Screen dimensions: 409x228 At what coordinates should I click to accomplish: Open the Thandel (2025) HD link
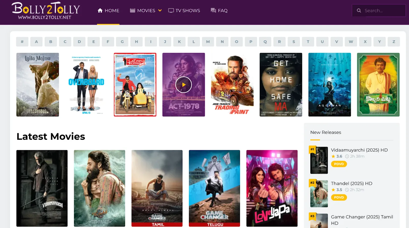click(352, 183)
